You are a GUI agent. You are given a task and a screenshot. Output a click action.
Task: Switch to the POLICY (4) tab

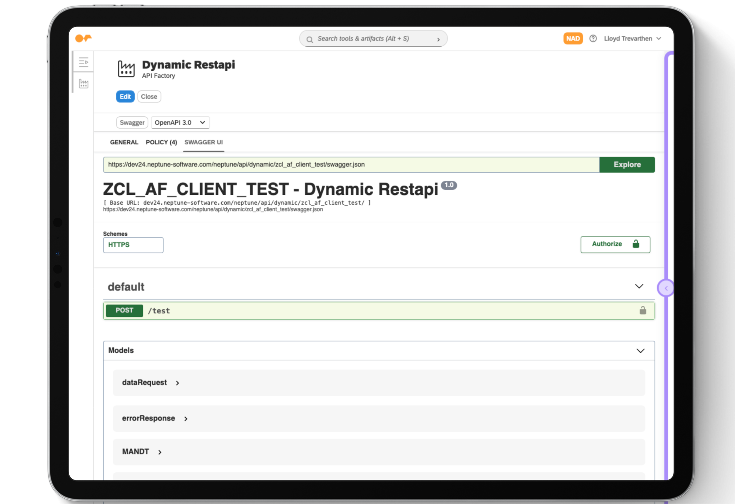(x=161, y=142)
